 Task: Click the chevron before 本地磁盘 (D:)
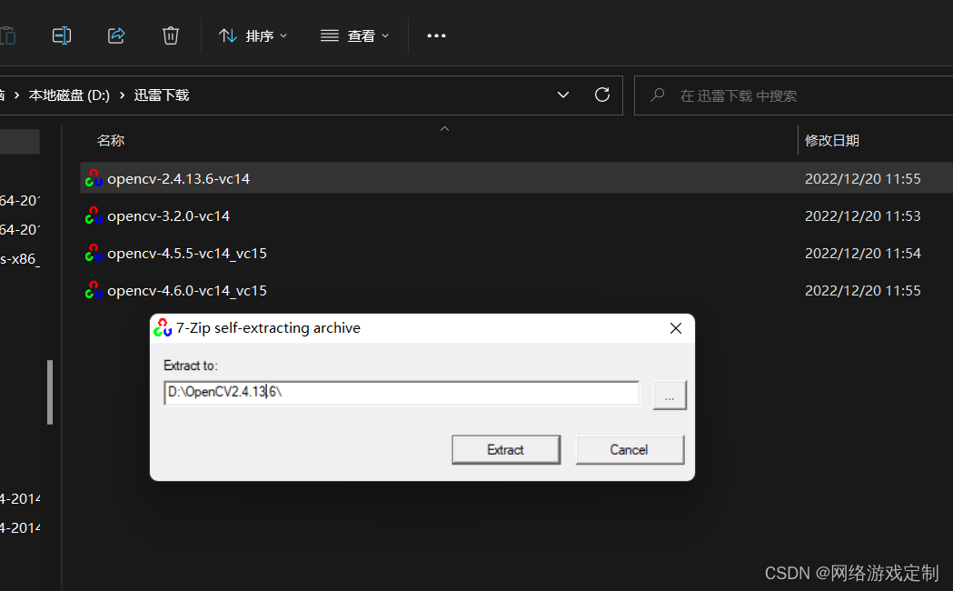(16, 95)
